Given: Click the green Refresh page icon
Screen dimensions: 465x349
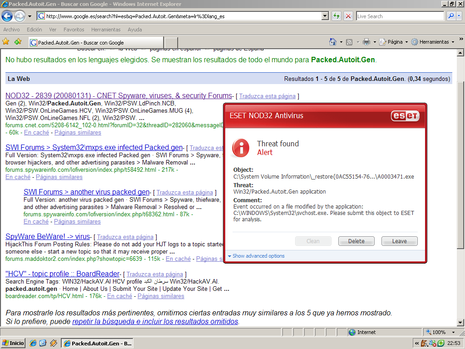Looking at the screenshot, I should (336, 16).
